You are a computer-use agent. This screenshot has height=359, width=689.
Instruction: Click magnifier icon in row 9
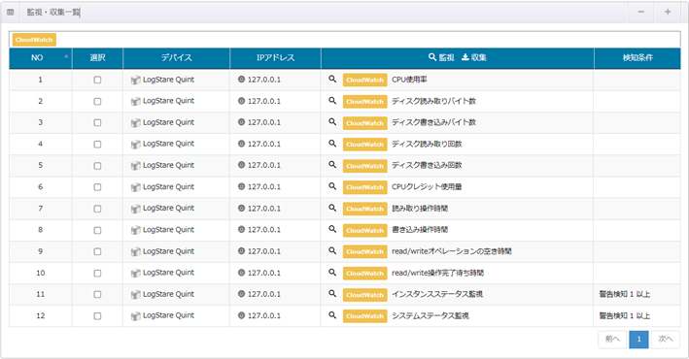[x=332, y=250]
